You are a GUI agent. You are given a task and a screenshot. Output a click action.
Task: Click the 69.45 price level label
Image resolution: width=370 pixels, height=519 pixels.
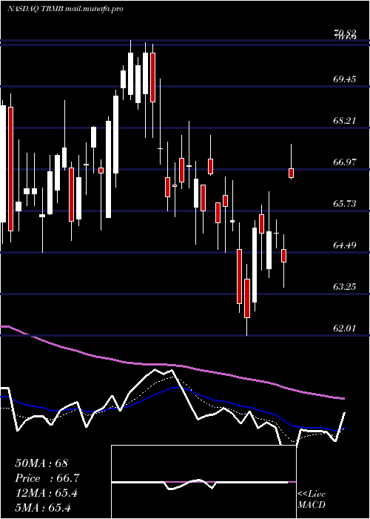coord(345,79)
